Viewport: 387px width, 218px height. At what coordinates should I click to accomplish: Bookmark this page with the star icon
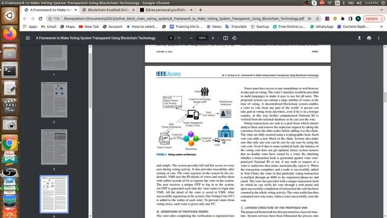[x=317, y=19]
